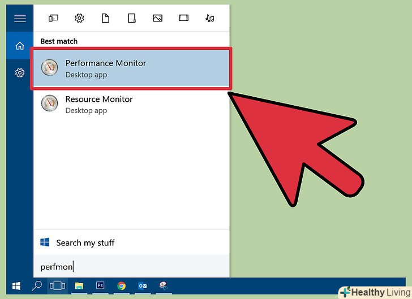Click Search my stuff

[131, 242]
